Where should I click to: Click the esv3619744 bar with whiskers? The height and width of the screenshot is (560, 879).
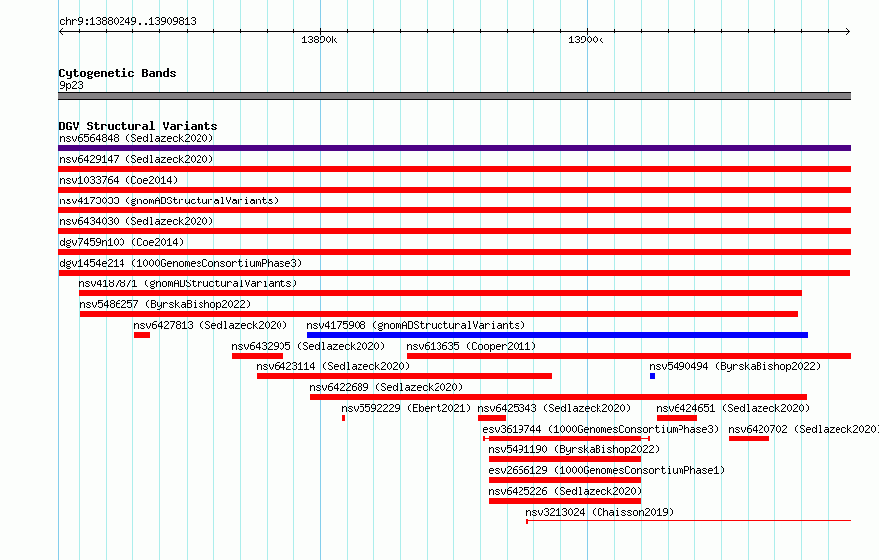pyautogui.click(x=566, y=439)
